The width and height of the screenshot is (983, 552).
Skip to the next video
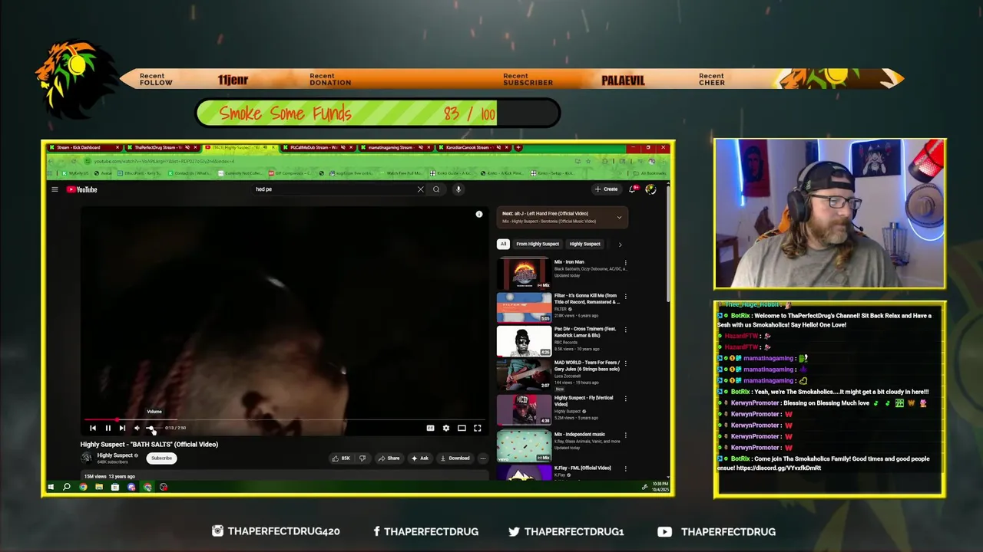click(122, 428)
